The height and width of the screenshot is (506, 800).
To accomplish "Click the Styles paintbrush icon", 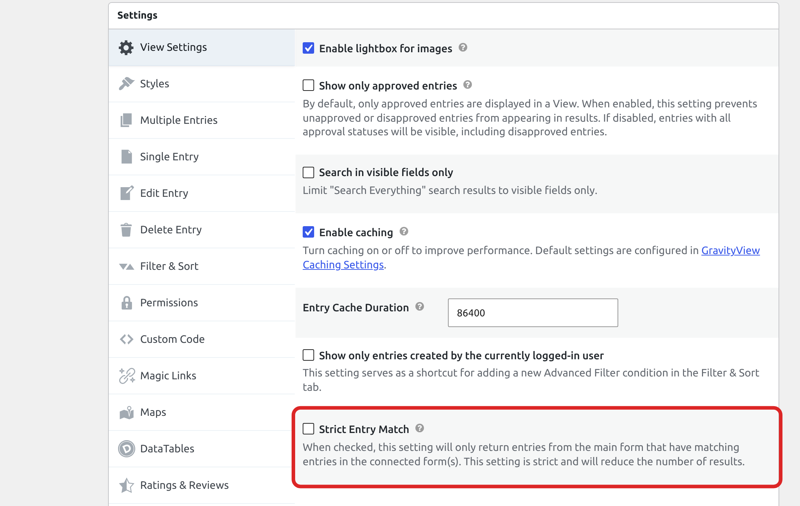I will coord(126,84).
